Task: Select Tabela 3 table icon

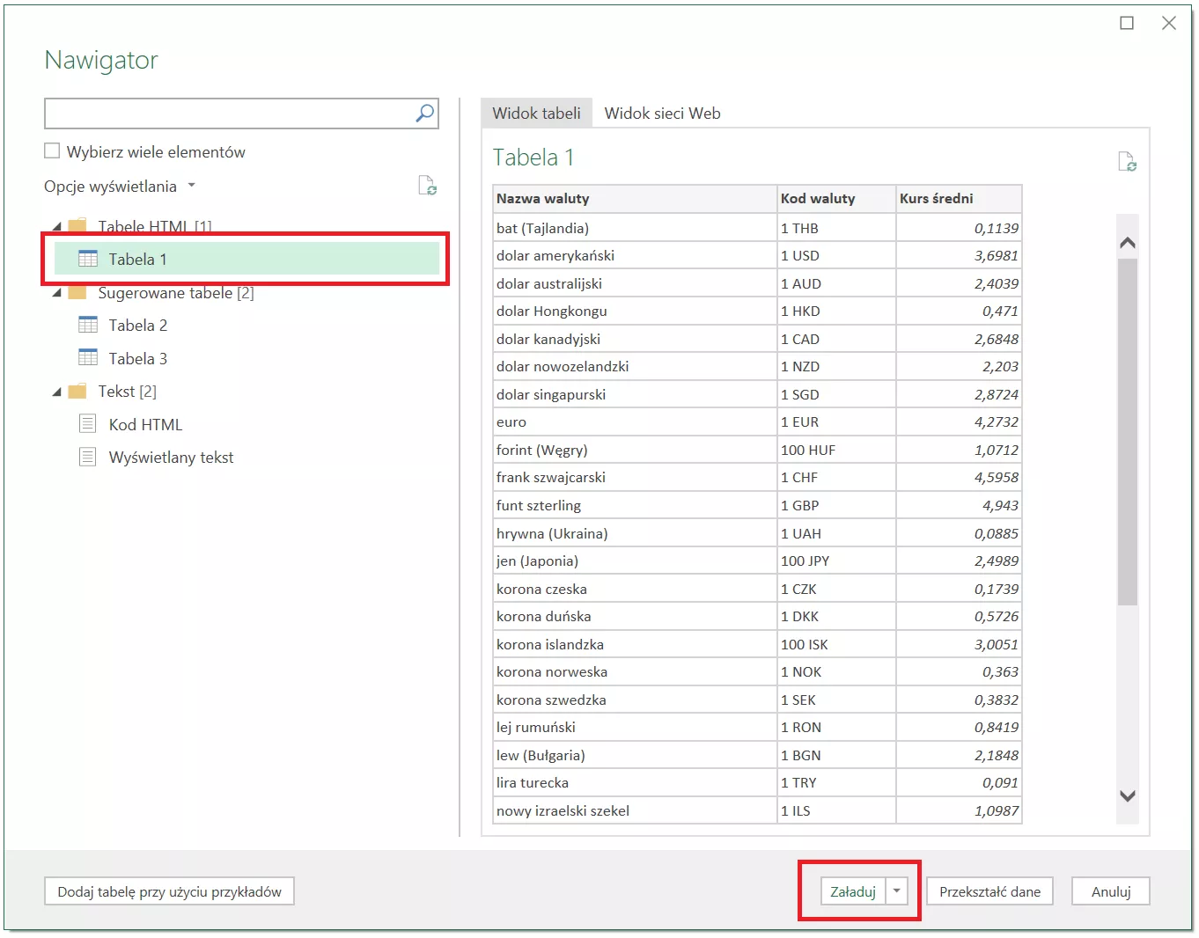Action: pos(88,357)
